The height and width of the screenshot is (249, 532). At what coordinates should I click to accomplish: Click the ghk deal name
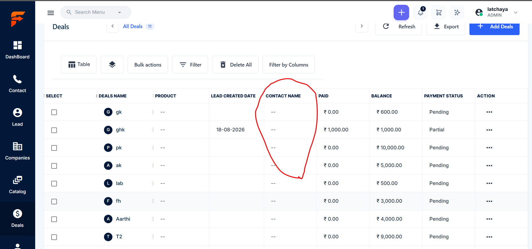tap(120, 130)
